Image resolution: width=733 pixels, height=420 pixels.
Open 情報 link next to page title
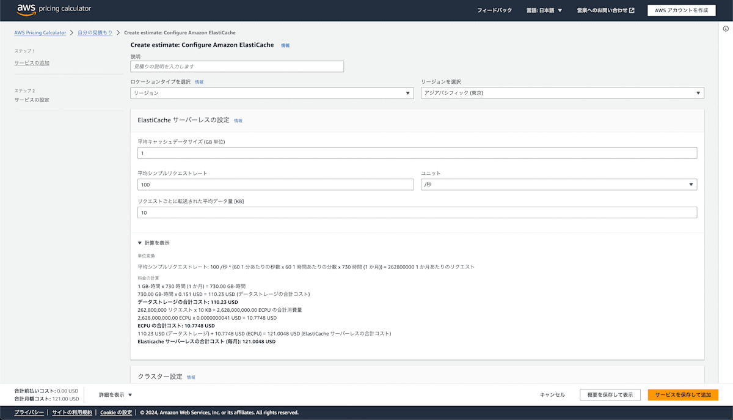(285, 45)
